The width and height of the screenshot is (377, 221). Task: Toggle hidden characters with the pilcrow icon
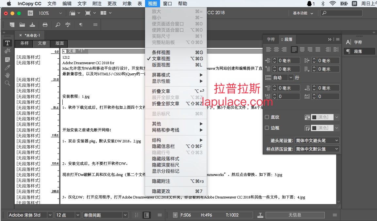point(81,24)
